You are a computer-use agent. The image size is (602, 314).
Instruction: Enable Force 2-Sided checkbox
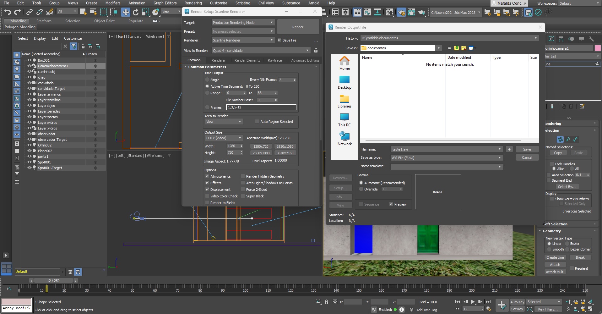tap(243, 190)
